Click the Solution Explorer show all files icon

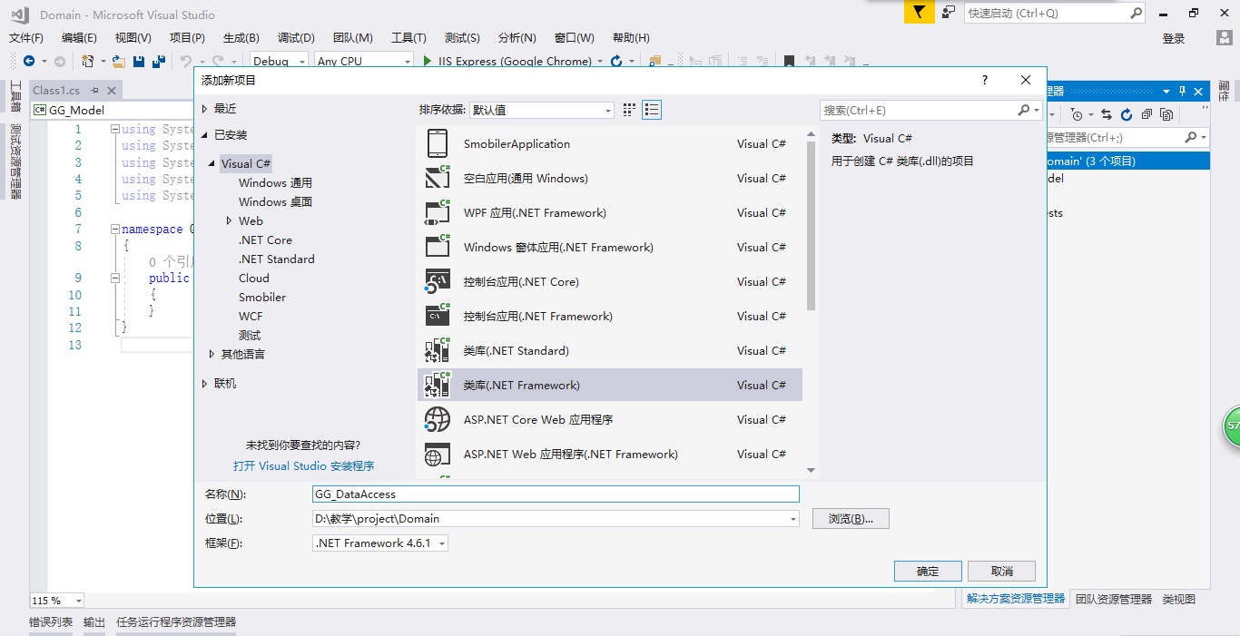point(1166,114)
